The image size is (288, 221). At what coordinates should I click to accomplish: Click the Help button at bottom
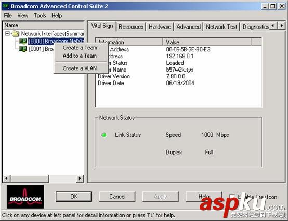tap(204, 197)
